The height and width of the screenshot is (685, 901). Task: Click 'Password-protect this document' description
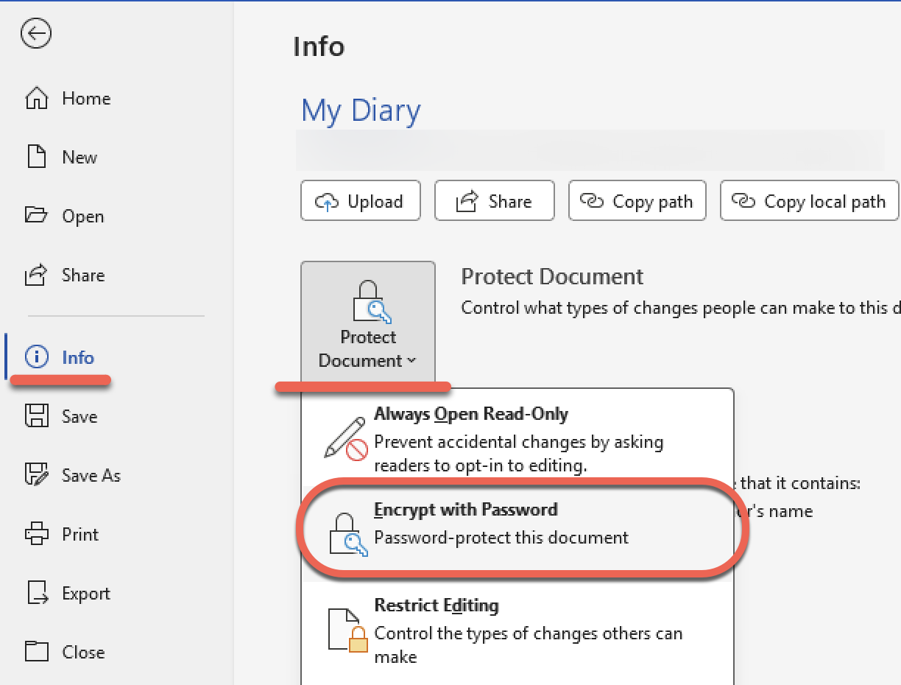[501, 538]
